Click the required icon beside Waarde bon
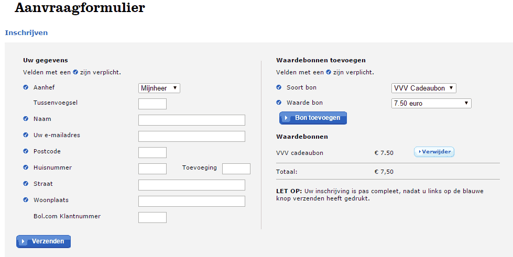This screenshot has width=513, height=257. (279, 103)
